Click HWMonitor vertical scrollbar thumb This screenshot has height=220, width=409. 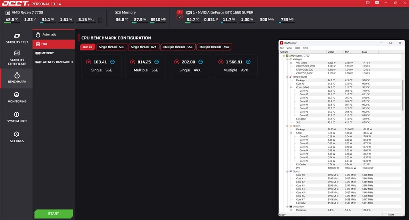pos(403,95)
